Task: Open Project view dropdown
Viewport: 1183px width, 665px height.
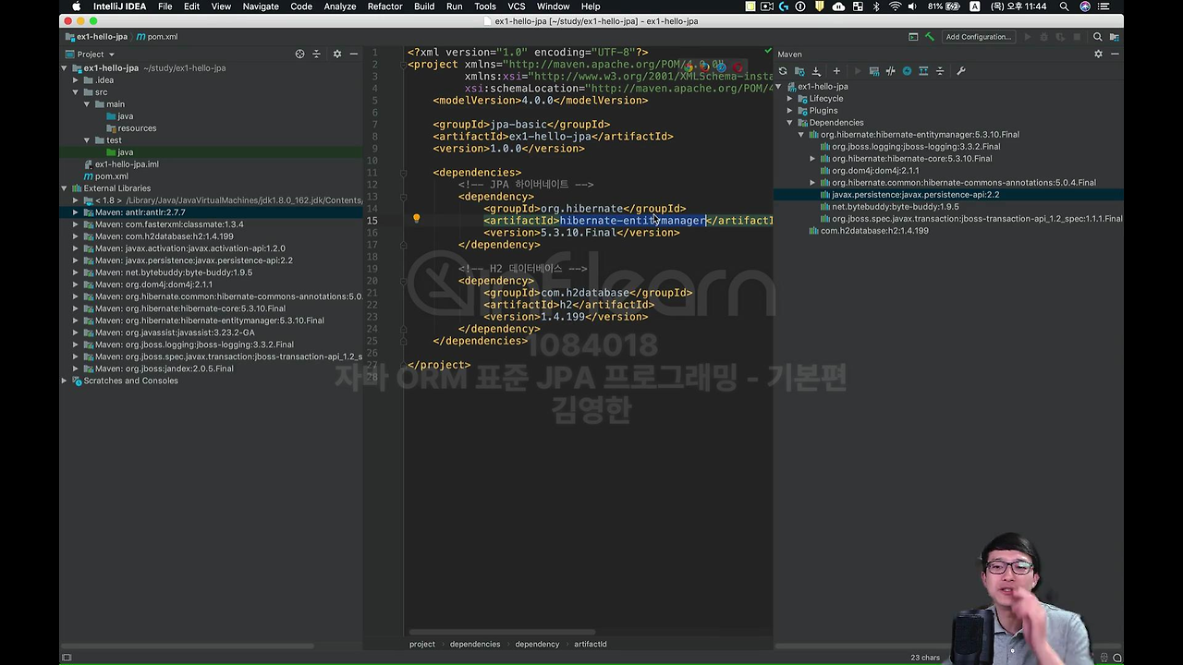Action: point(91,54)
